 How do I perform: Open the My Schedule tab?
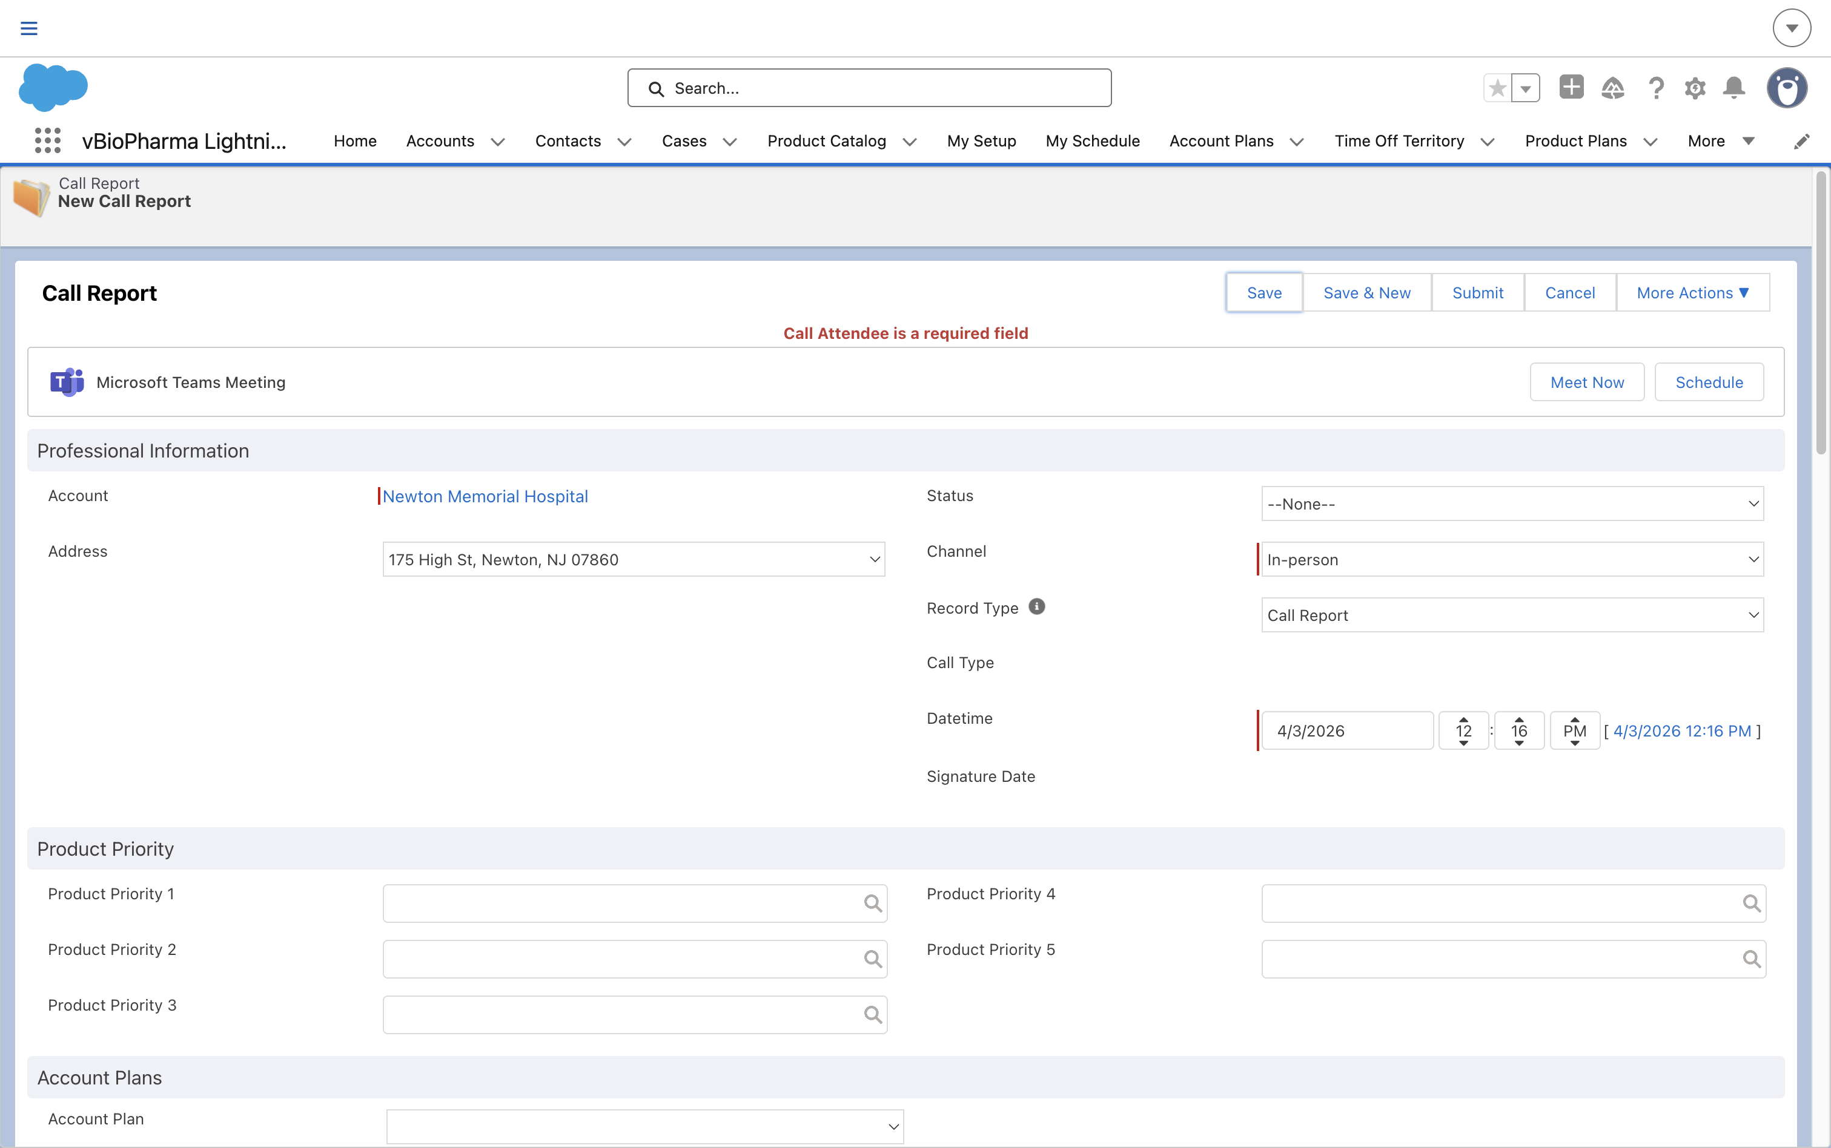tap(1093, 141)
